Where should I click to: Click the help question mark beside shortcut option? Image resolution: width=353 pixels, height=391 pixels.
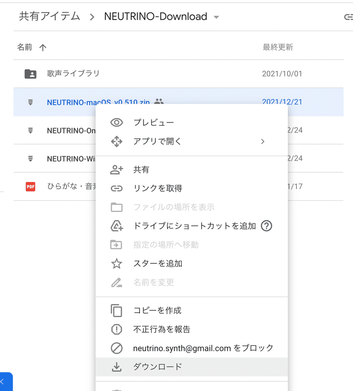pos(267,226)
